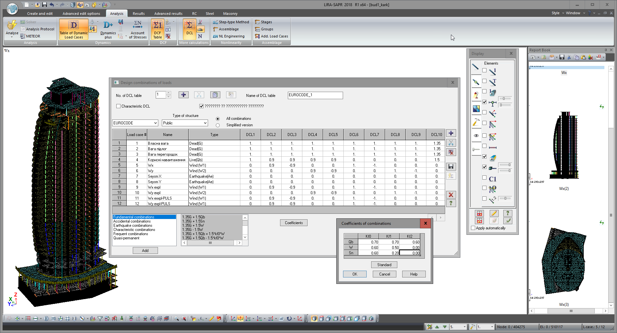Screen dimensions: 617x333
Task: Click the Name of DCL table field
Action: tap(315, 95)
